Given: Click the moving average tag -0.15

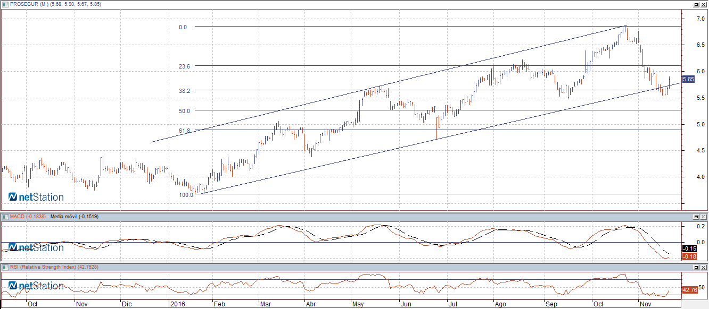Looking at the screenshot, I should [x=689, y=248].
